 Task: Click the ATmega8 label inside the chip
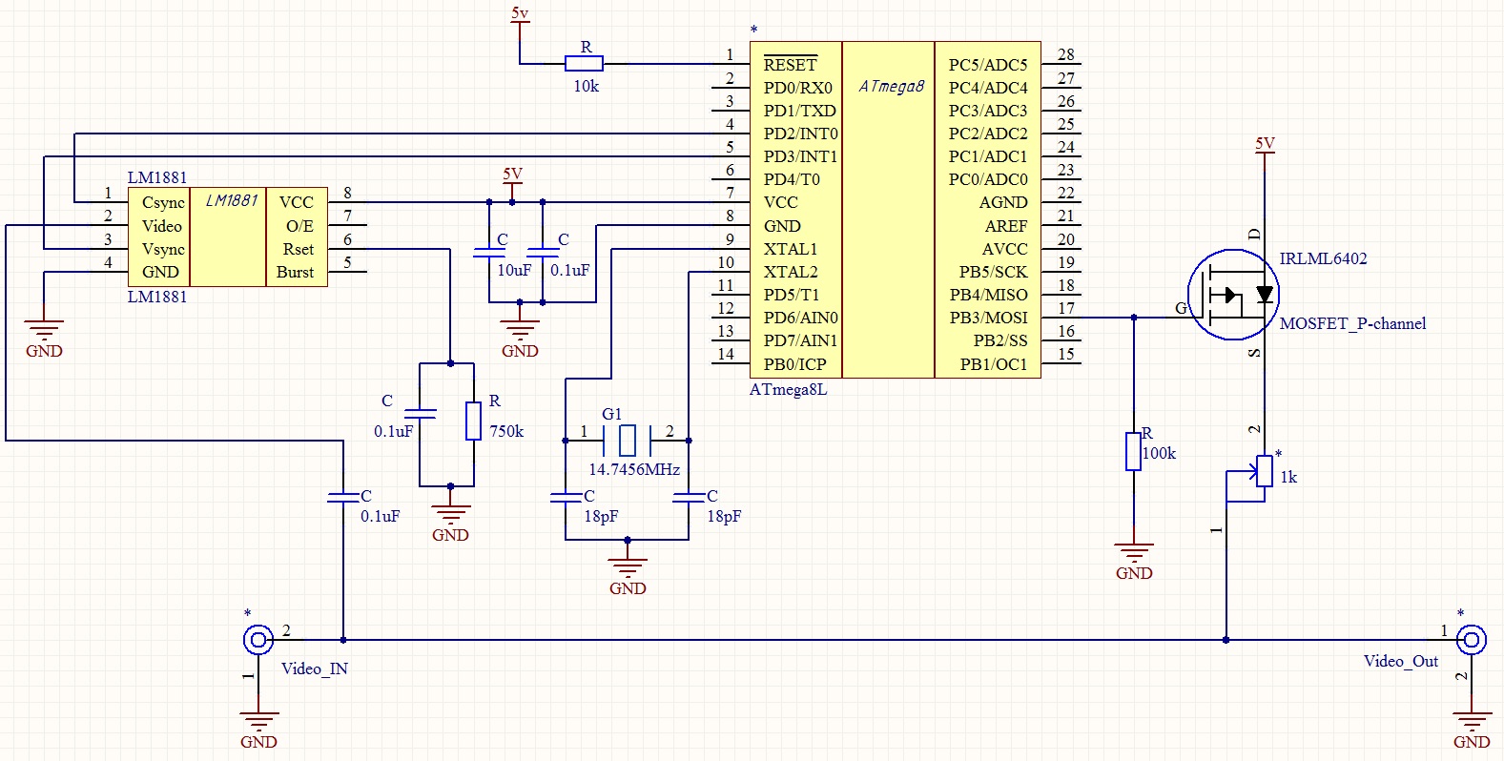[x=891, y=86]
